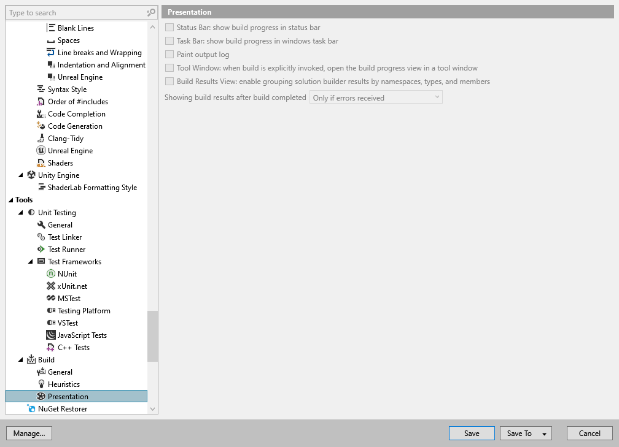Image resolution: width=619 pixels, height=447 pixels.
Task: Open the Save To dropdown arrow
Action: (x=544, y=434)
